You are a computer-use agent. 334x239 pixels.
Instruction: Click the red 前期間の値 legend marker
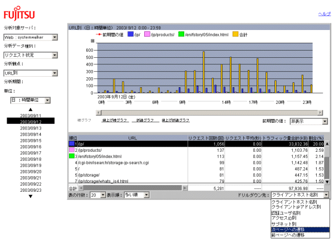(x=99, y=34)
